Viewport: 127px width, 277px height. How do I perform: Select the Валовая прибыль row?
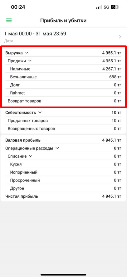63,140
